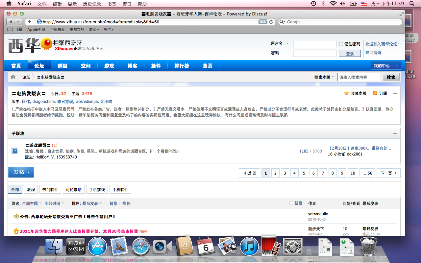The height and width of the screenshot is (263, 421).
Task: Click the Top Sites grid icon in Safari
Action: pos(19,29)
